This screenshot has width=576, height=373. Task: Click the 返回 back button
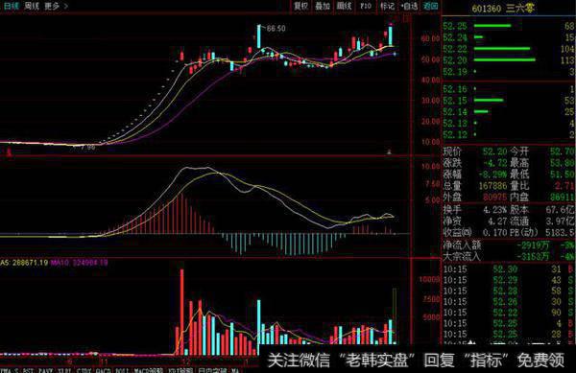(430, 6)
